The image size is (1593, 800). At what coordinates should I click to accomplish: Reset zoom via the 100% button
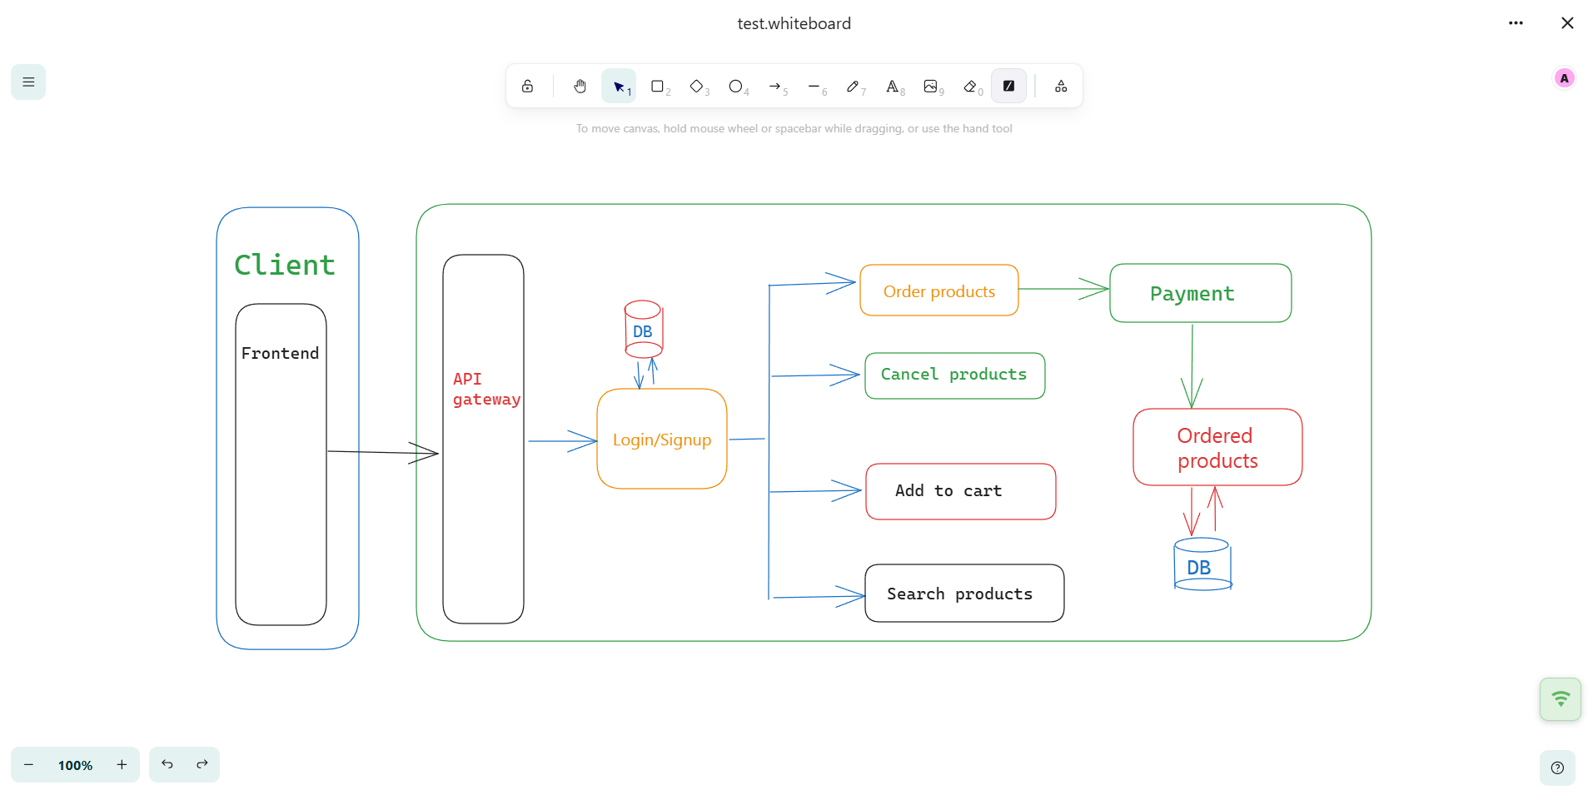pos(75,765)
